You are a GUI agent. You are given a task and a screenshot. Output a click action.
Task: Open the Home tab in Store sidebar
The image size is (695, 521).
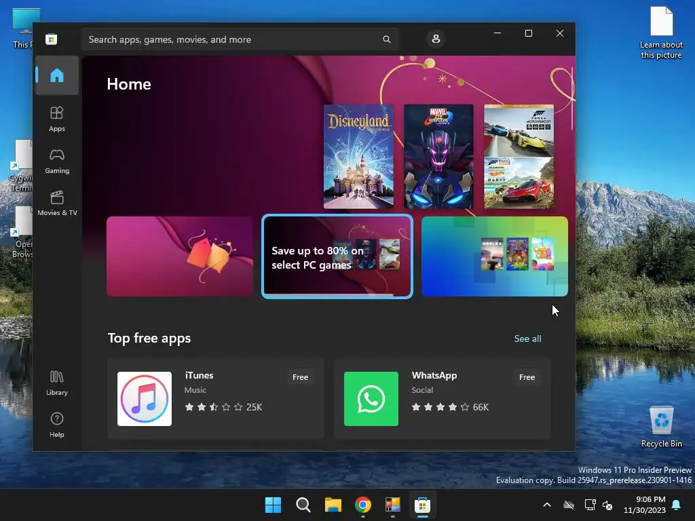tap(57, 75)
